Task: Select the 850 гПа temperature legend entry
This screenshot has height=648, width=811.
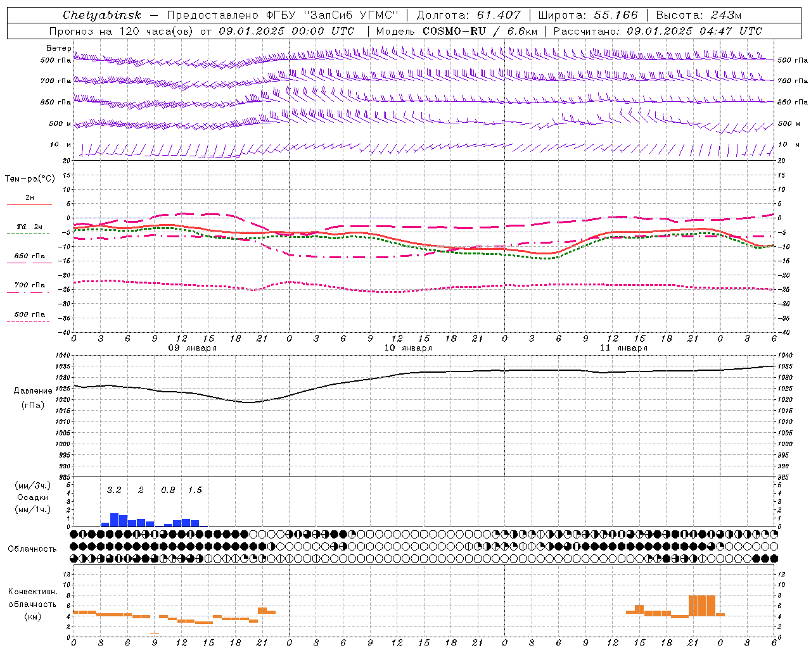Action: pyautogui.click(x=29, y=258)
